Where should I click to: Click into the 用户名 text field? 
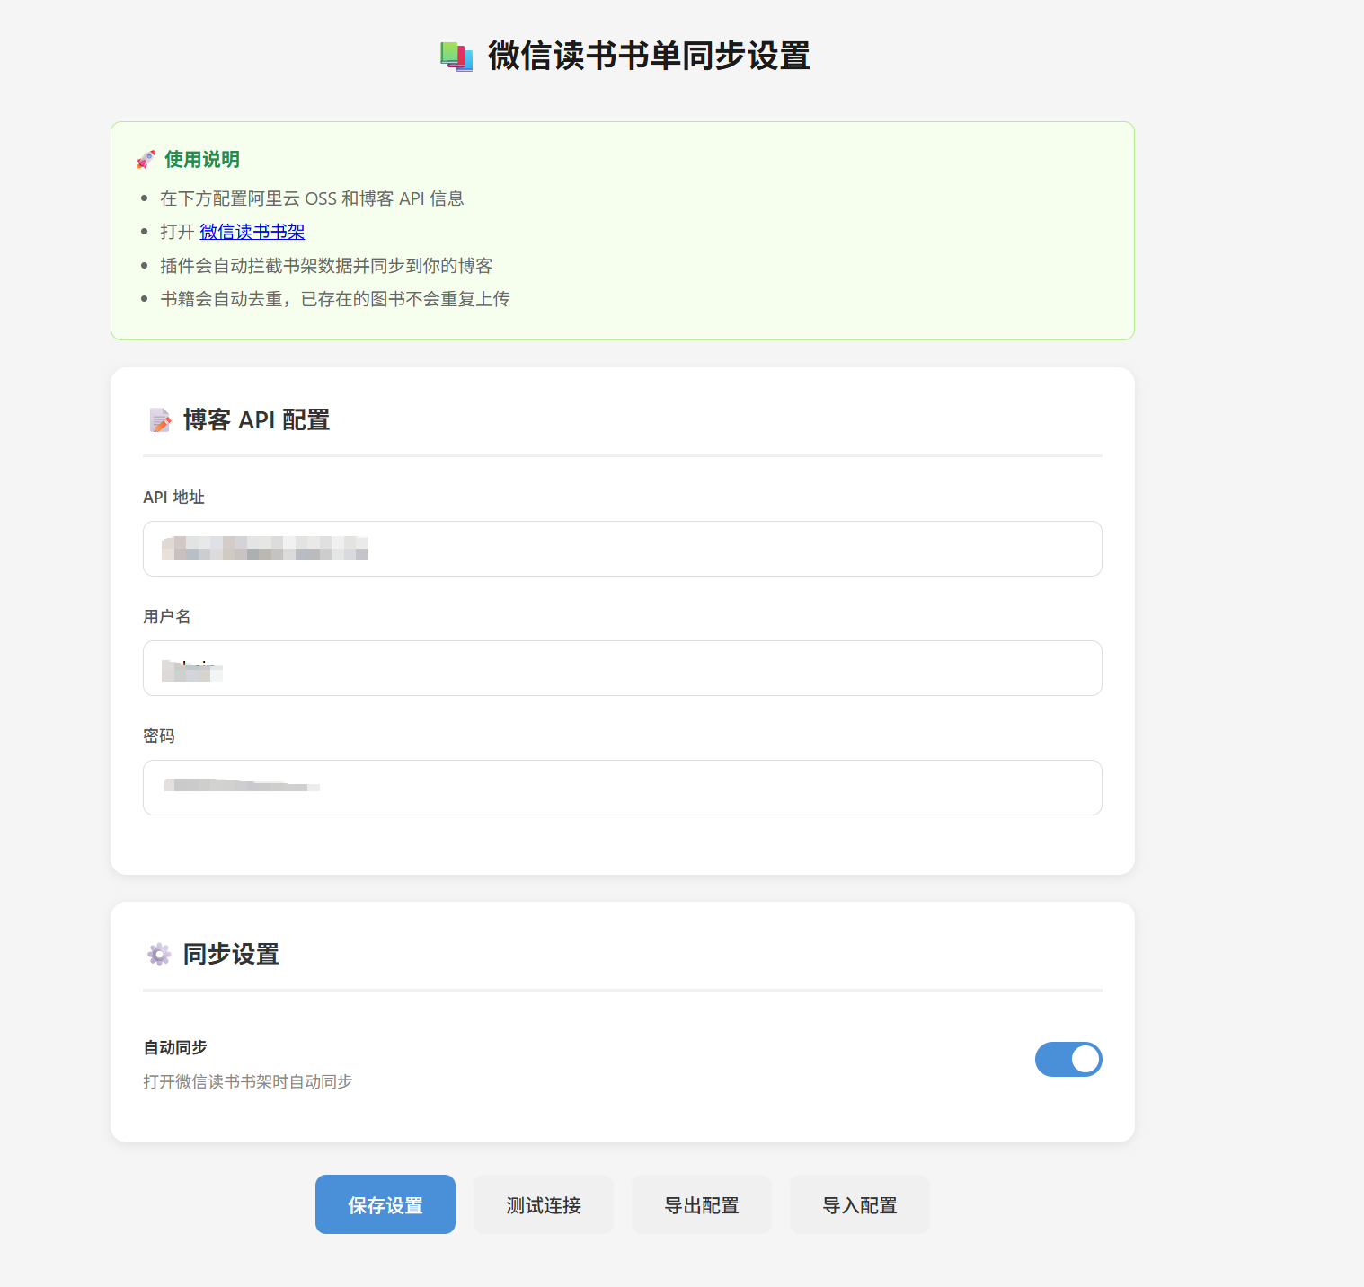click(x=622, y=668)
